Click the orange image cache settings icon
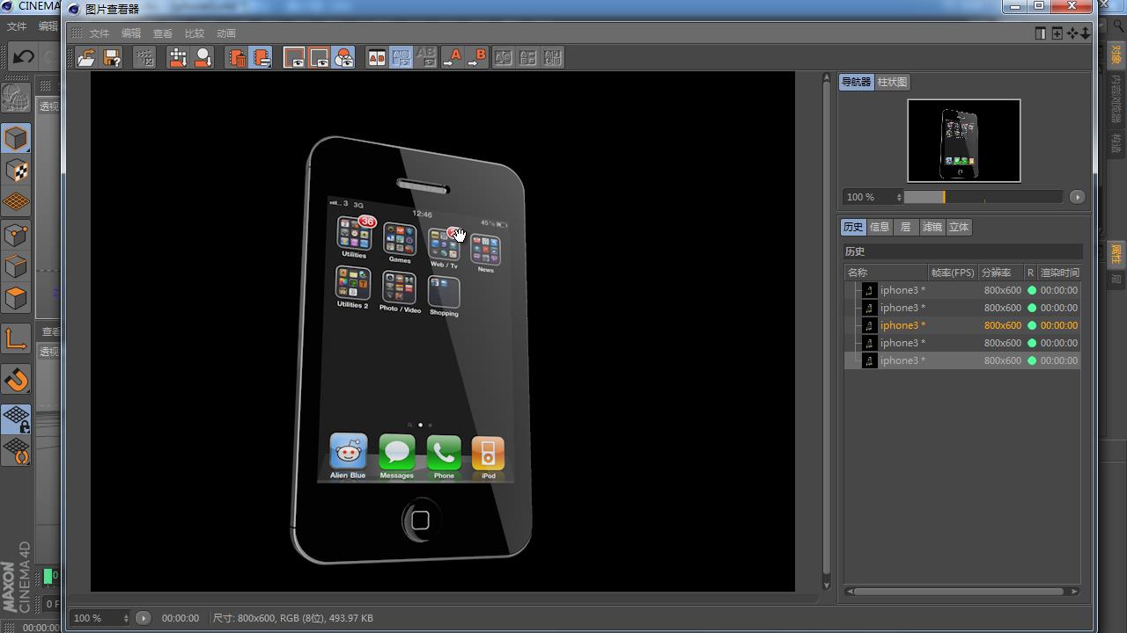 261,58
